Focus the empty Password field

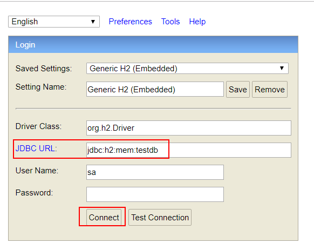(x=155, y=194)
